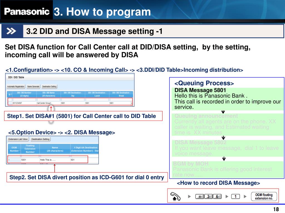Click 1 Digit AA Destination column header
Screen dimensions: 285x213
(x=85, y=149)
